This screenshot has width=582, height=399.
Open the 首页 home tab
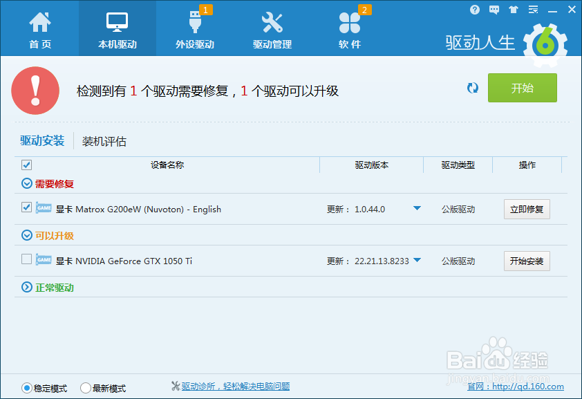pyautogui.click(x=39, y=30)
